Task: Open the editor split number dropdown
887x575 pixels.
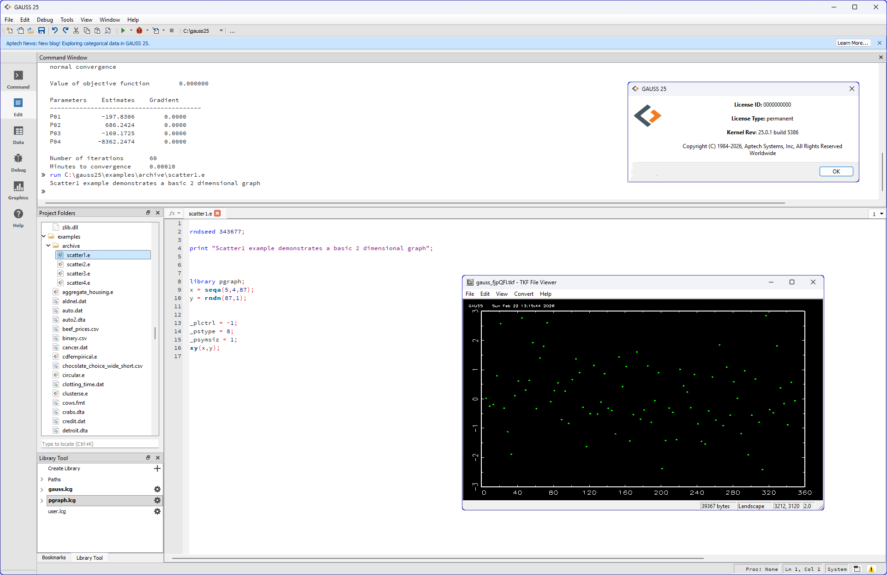Action: [877, 214]
